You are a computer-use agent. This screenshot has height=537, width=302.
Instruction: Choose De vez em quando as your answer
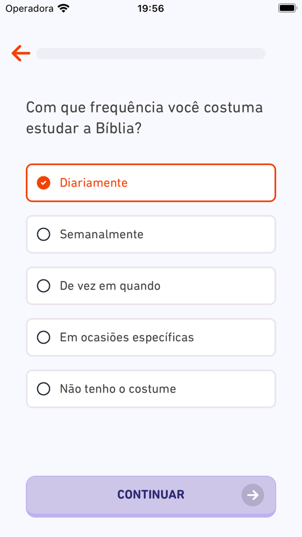(x=151, y=286)
